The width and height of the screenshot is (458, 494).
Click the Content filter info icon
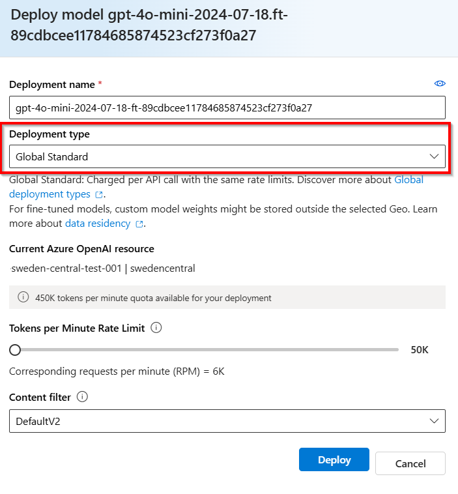(82, 397)
